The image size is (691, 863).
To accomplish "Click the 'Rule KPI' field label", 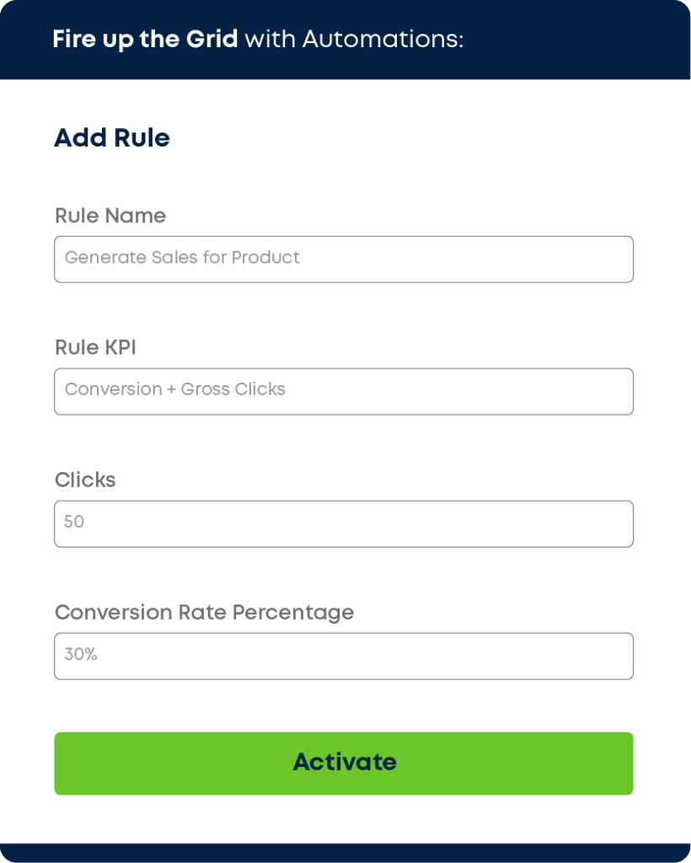I will [95, 348].
